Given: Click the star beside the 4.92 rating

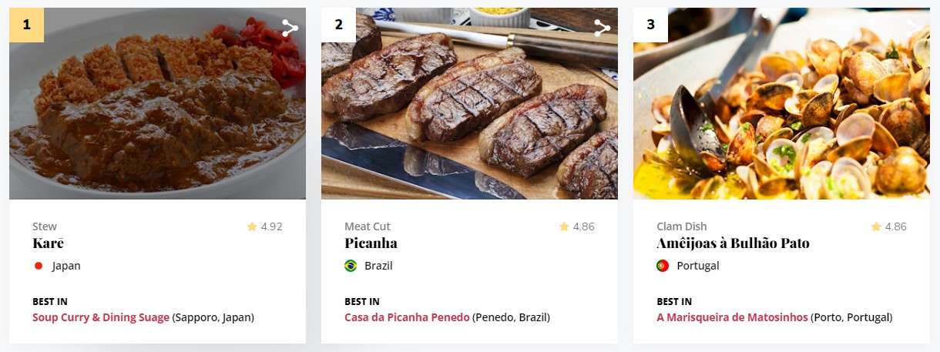Looking at the screenshot, I should click(252, 226).
